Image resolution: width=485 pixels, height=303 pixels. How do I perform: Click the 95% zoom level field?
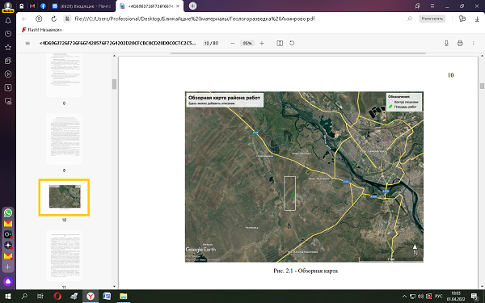click(x=247, y=44)
